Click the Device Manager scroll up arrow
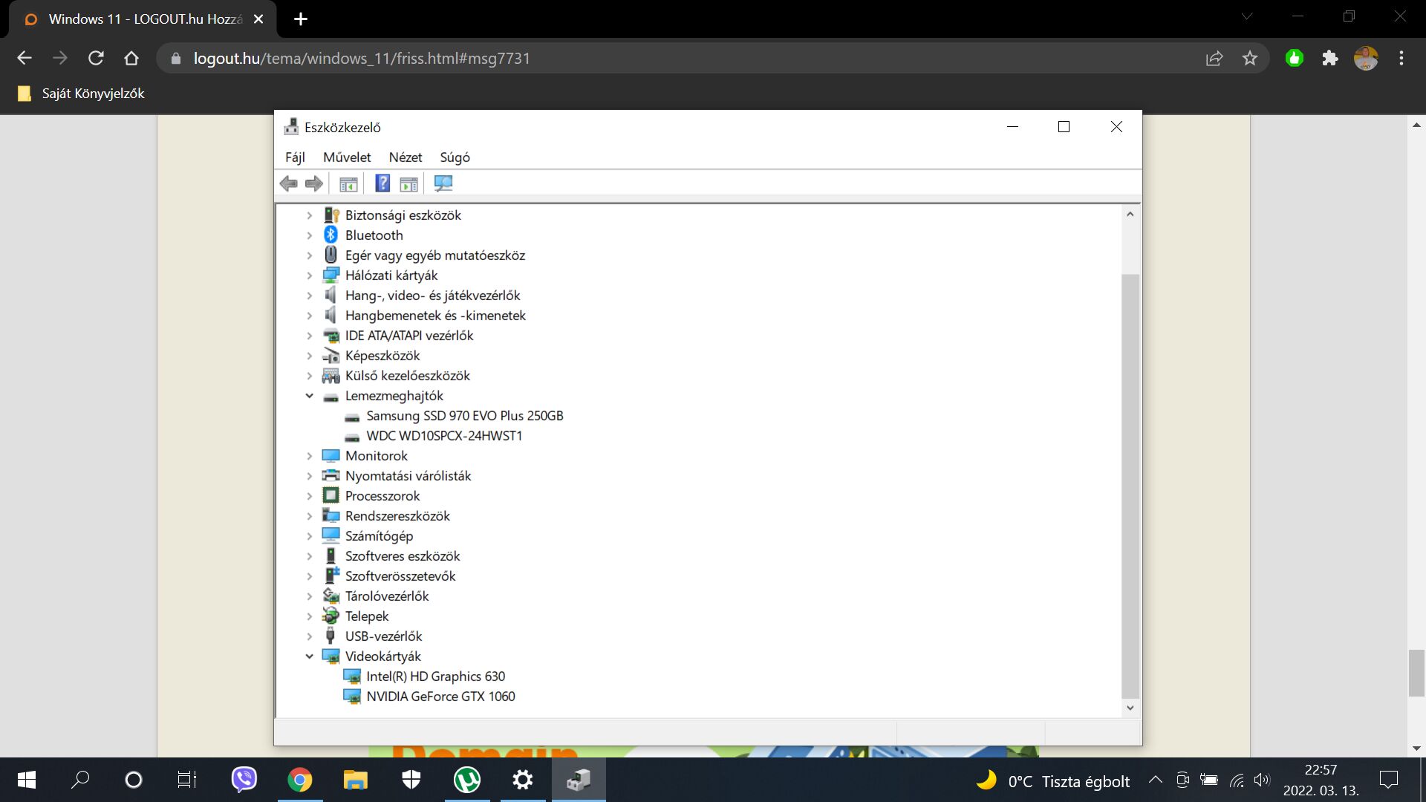This screenshot has height=802, width=1426. coord(1130,214)
